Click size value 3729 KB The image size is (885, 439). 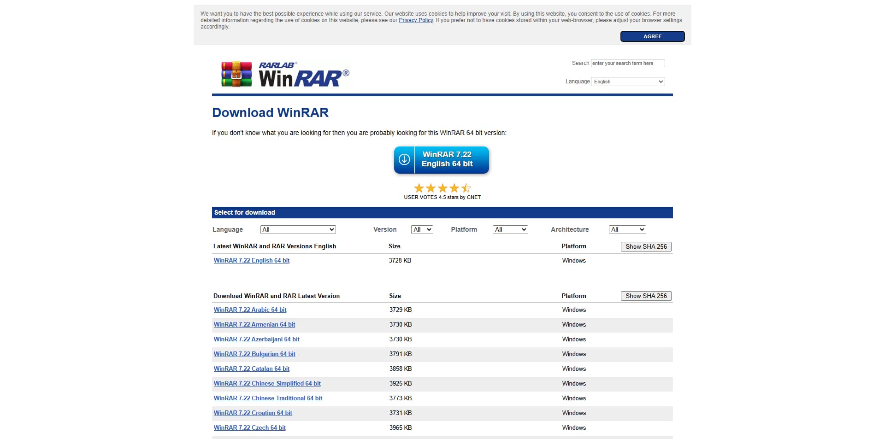click(400, 310)
